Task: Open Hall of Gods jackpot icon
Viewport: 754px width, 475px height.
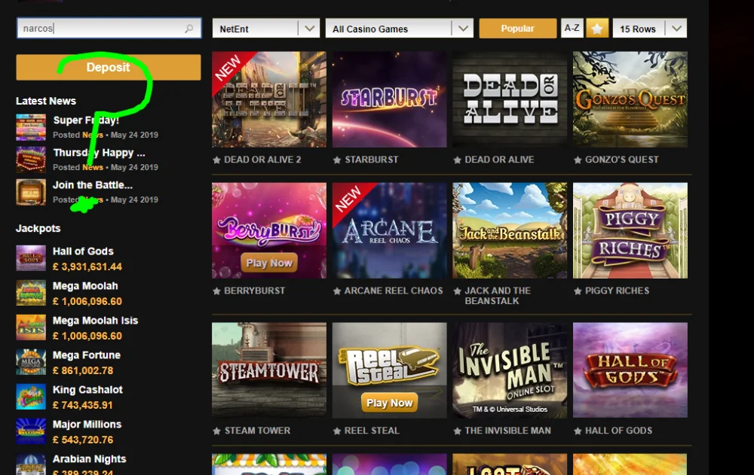Action: click(x=31, y=258)
